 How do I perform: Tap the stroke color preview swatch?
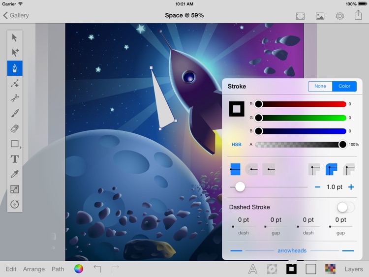tap(237, 109)
